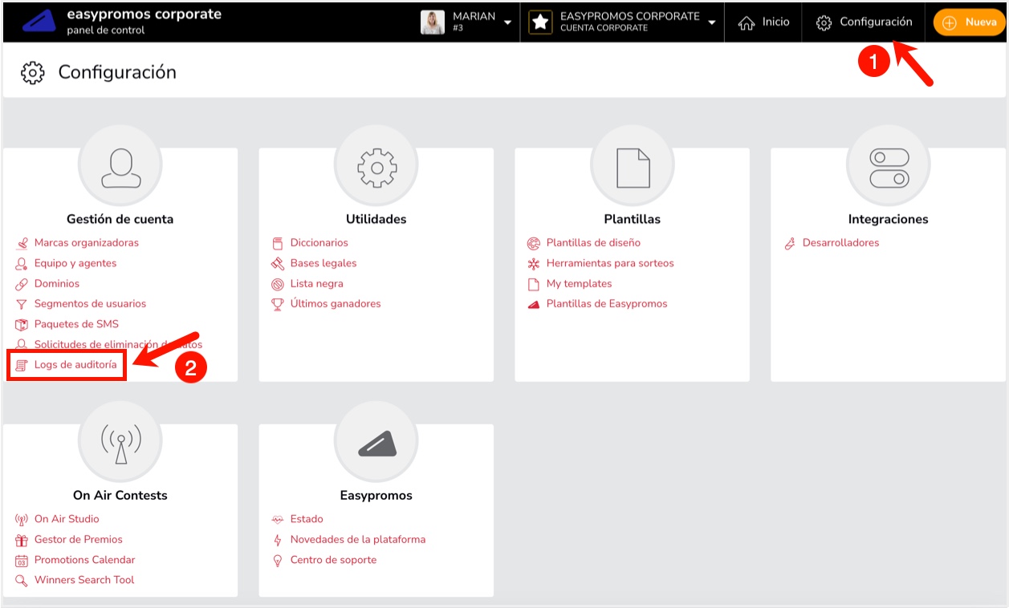Click the red logo icon beside Plantillas de Easypromos
1009x608 pixels.
534,304
